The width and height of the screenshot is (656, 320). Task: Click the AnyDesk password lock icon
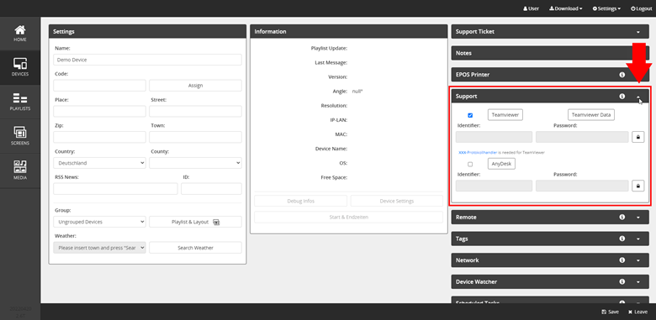tap(637, 186)
